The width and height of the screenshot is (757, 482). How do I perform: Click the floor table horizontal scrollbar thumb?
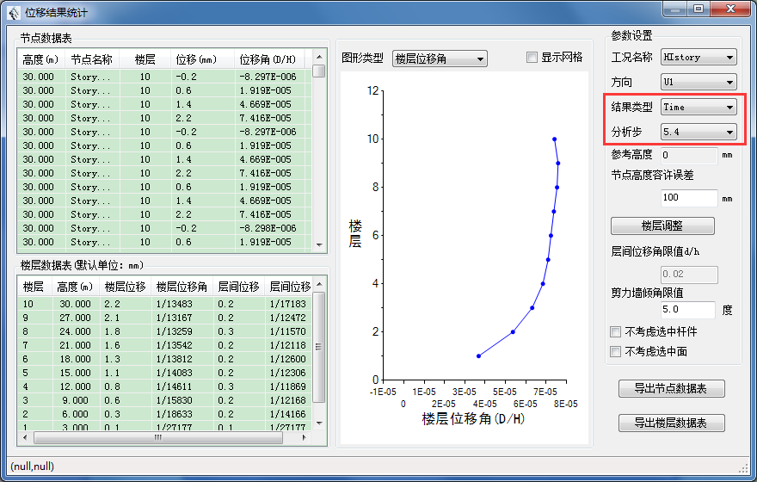click(157, 437)
